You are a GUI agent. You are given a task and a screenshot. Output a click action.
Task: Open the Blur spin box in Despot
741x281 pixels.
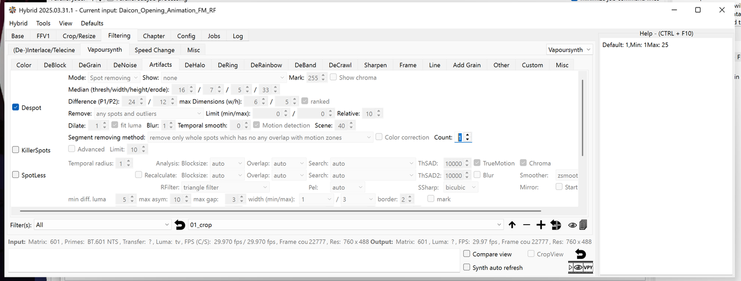point(168,125)
